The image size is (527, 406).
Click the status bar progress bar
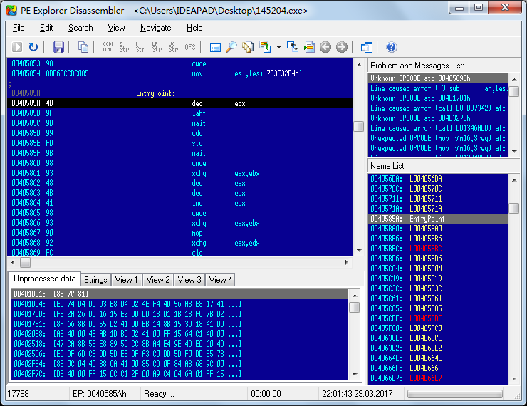pyautogui.click(x=455, y=394)
